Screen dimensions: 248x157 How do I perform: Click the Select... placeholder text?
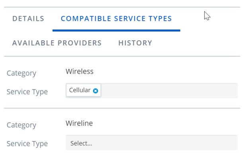tap(81, 143)
